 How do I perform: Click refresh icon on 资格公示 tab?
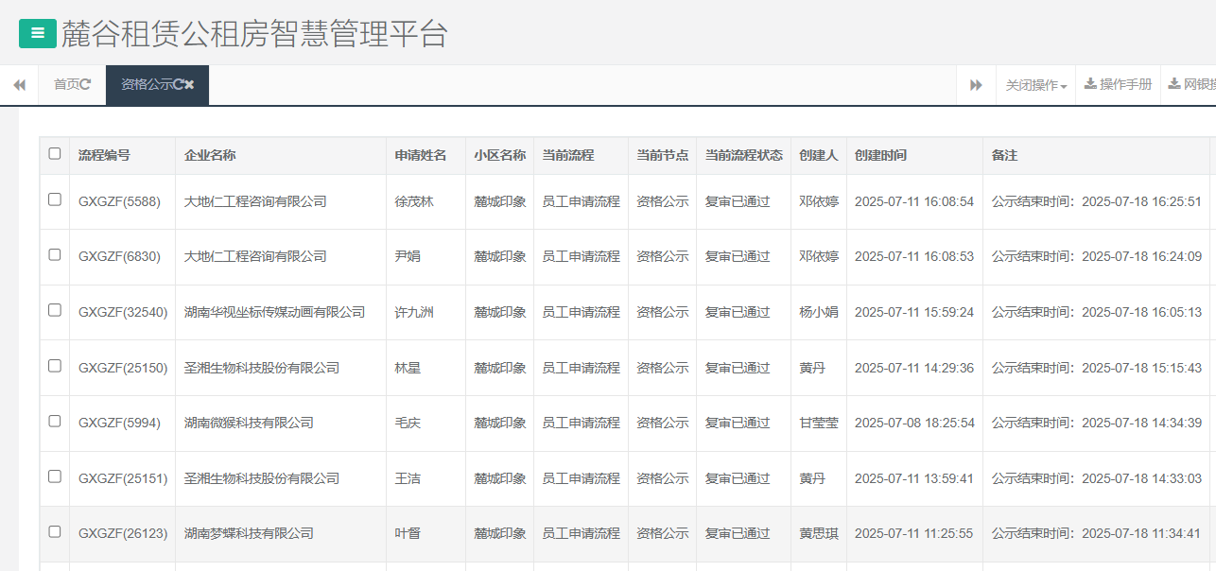pyautogui.click(x=179, y=84)
